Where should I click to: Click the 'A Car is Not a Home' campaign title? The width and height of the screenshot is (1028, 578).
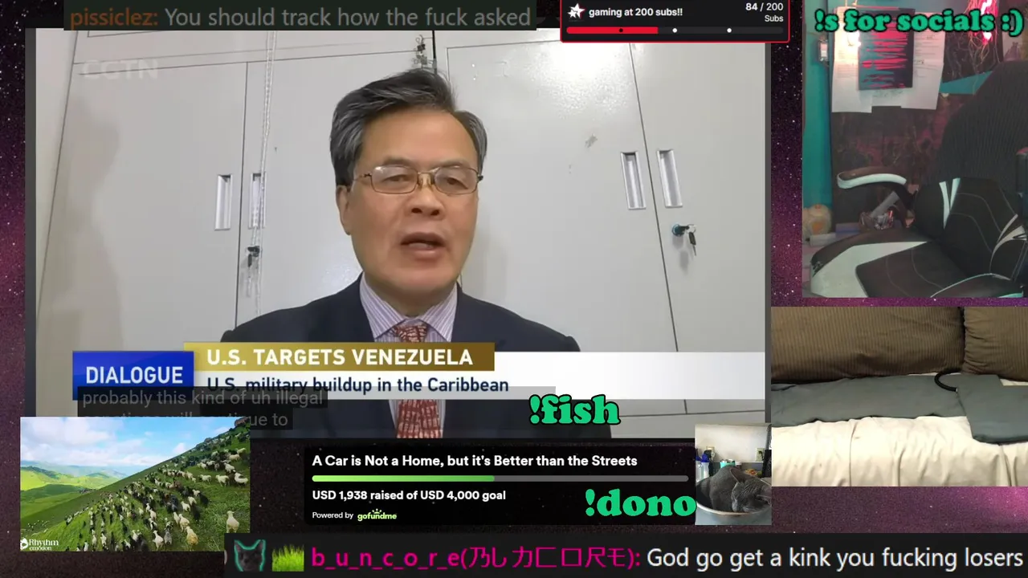(475, 461)
